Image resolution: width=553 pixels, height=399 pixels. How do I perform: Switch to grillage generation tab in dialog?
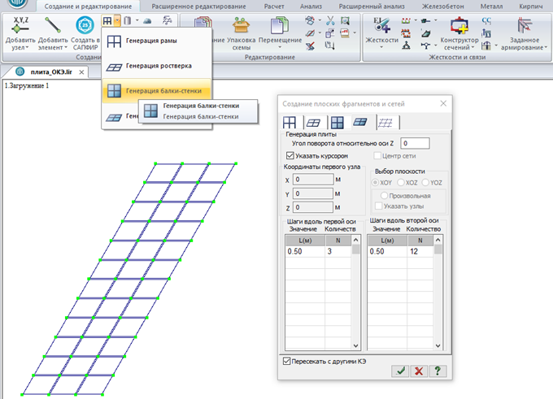[x=313, y=123]
